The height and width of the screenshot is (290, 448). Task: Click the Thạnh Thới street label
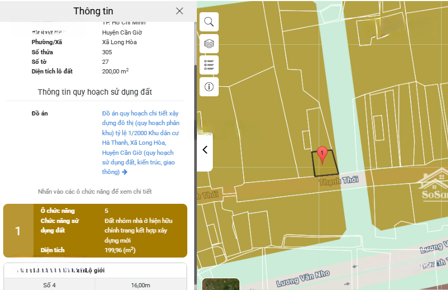click(x=338, y=181)
